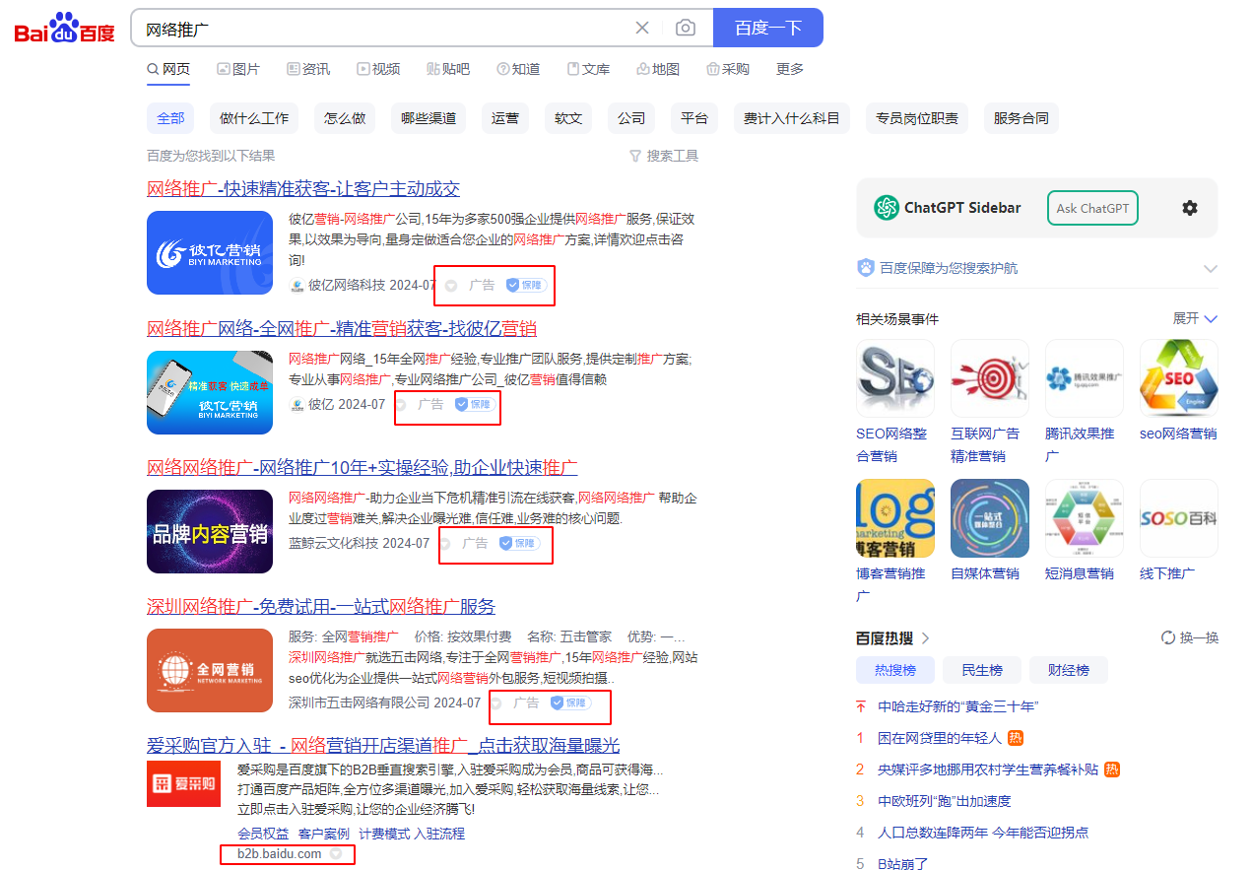Viewport: 1252px width, 870px height.
Task: Switch to the 图片 tab
Action: (238, 69)
